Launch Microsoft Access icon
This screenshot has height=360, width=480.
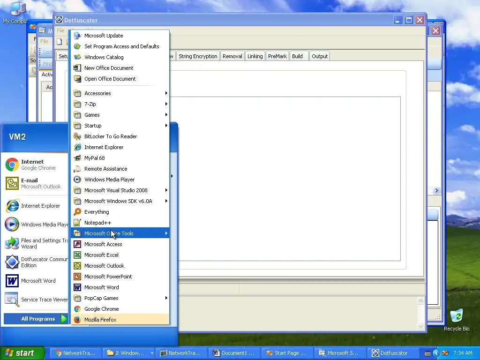tap(77, 244)
